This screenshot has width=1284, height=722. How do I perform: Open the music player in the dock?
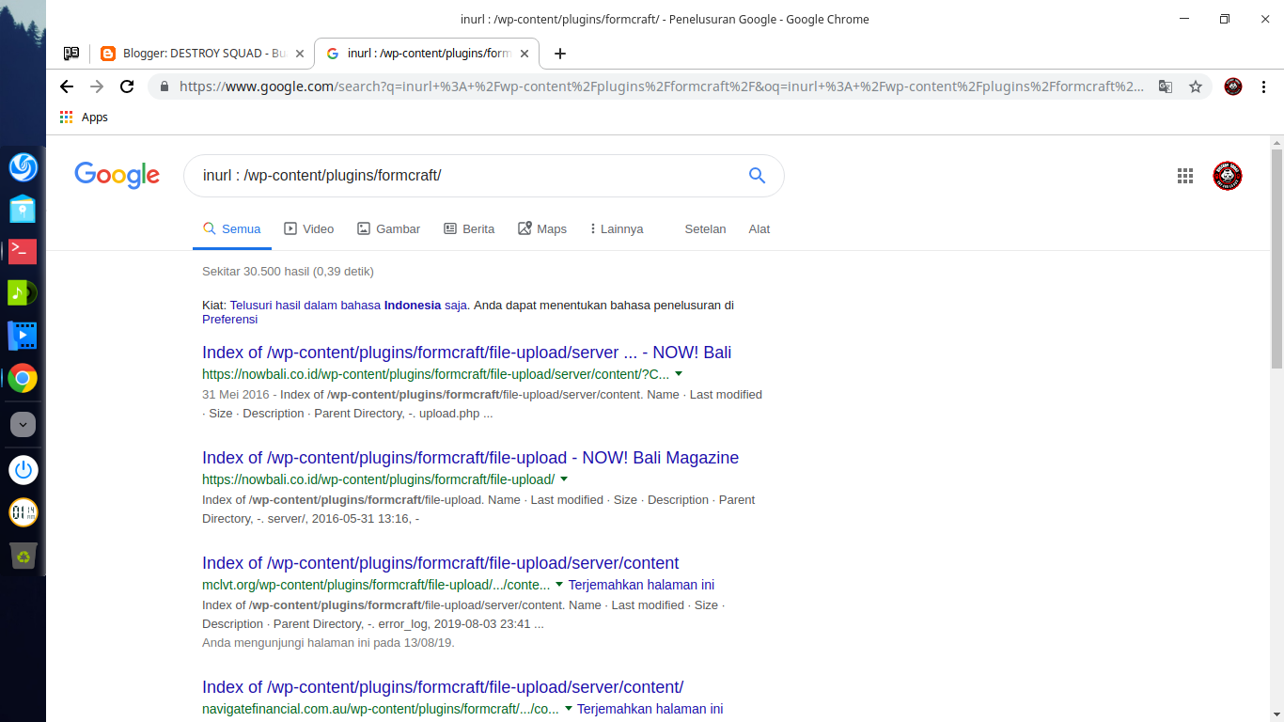pos(23,292)
